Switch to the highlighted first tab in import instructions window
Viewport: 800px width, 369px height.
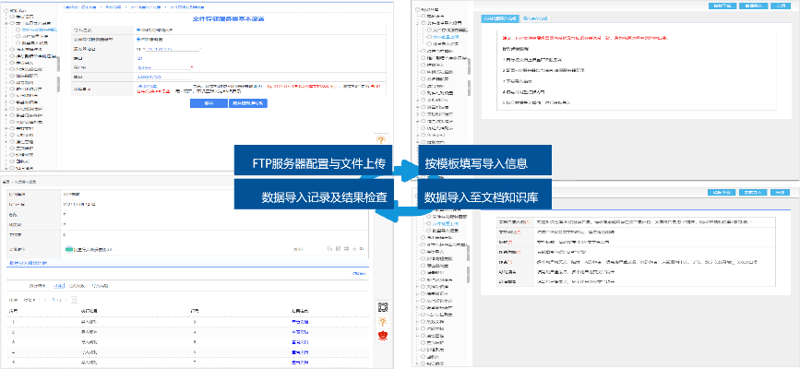click(x=500, y=18)
